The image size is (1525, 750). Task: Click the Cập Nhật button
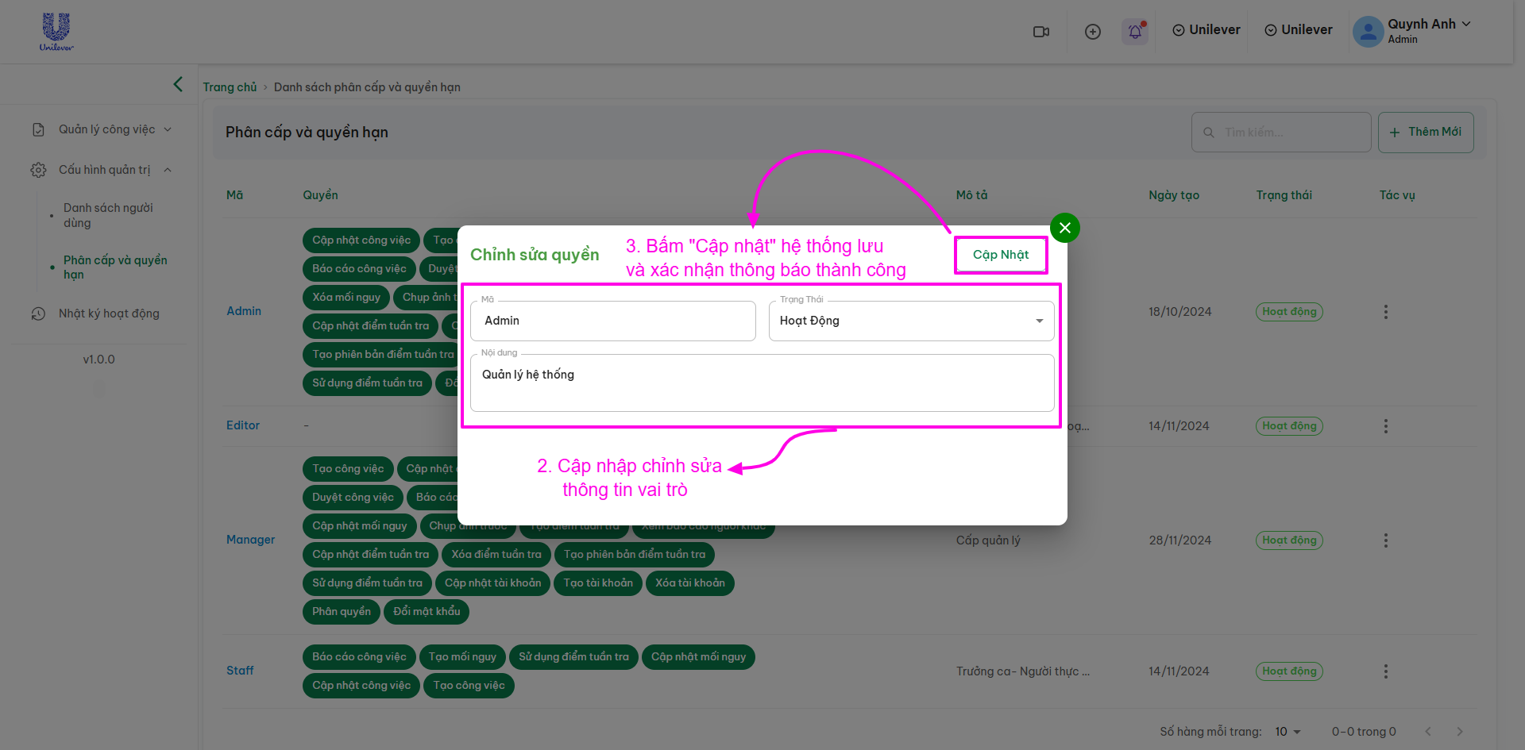1000,255
